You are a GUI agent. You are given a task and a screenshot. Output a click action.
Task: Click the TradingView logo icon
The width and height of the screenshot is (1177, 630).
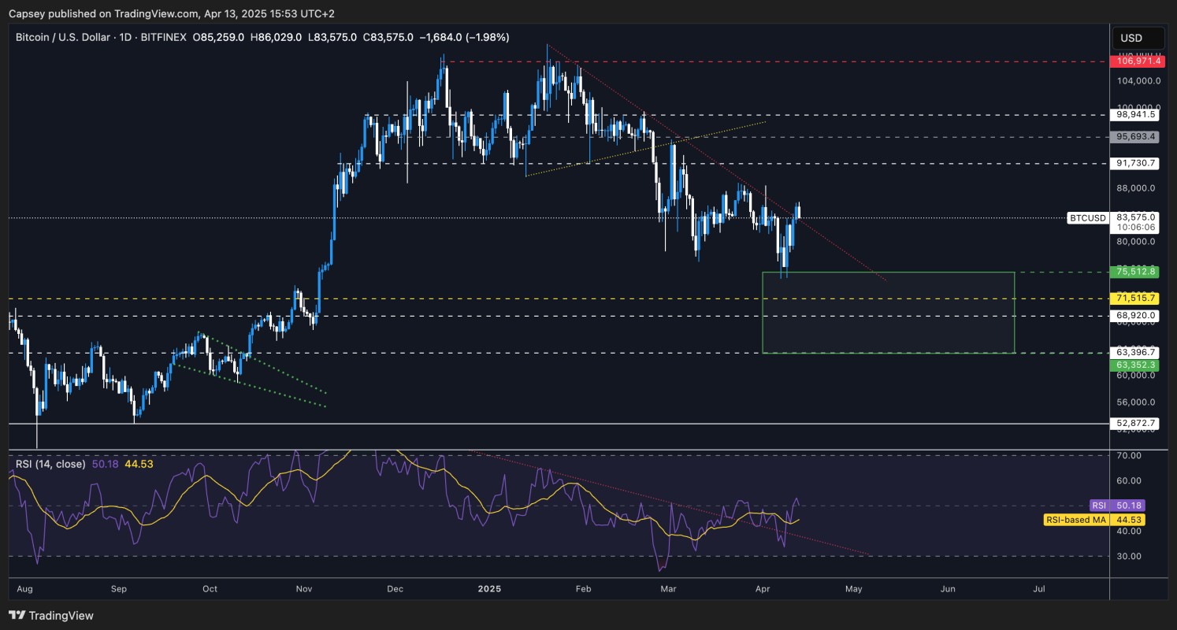coord(18,615)
